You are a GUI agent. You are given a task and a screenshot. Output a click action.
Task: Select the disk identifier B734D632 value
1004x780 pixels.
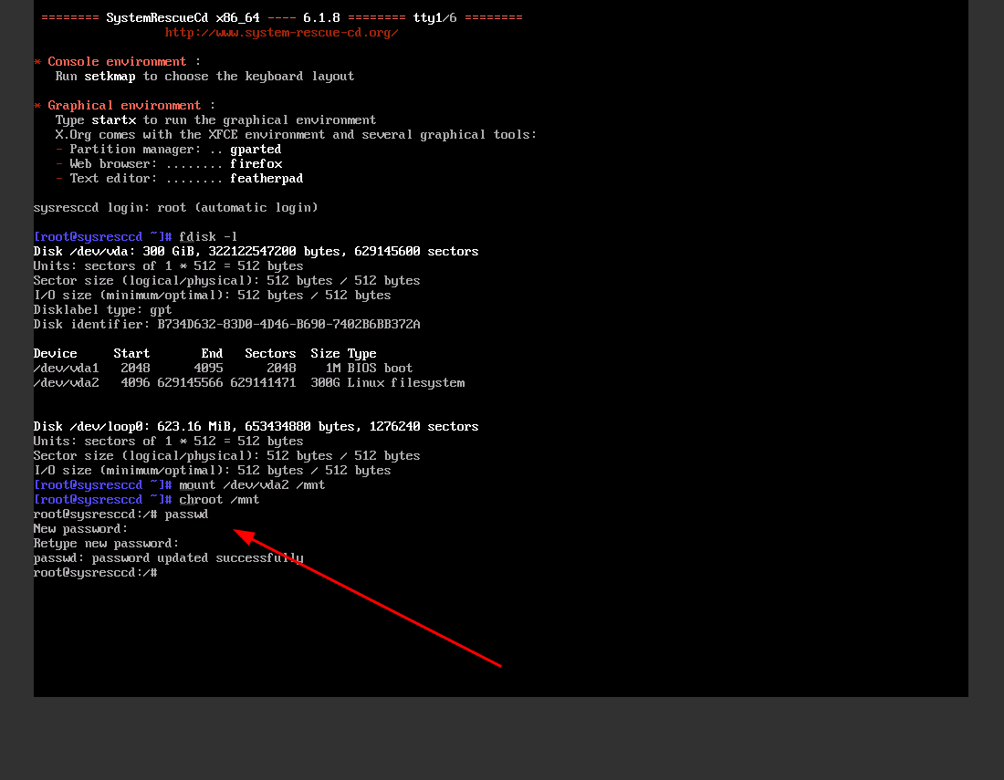288,325
